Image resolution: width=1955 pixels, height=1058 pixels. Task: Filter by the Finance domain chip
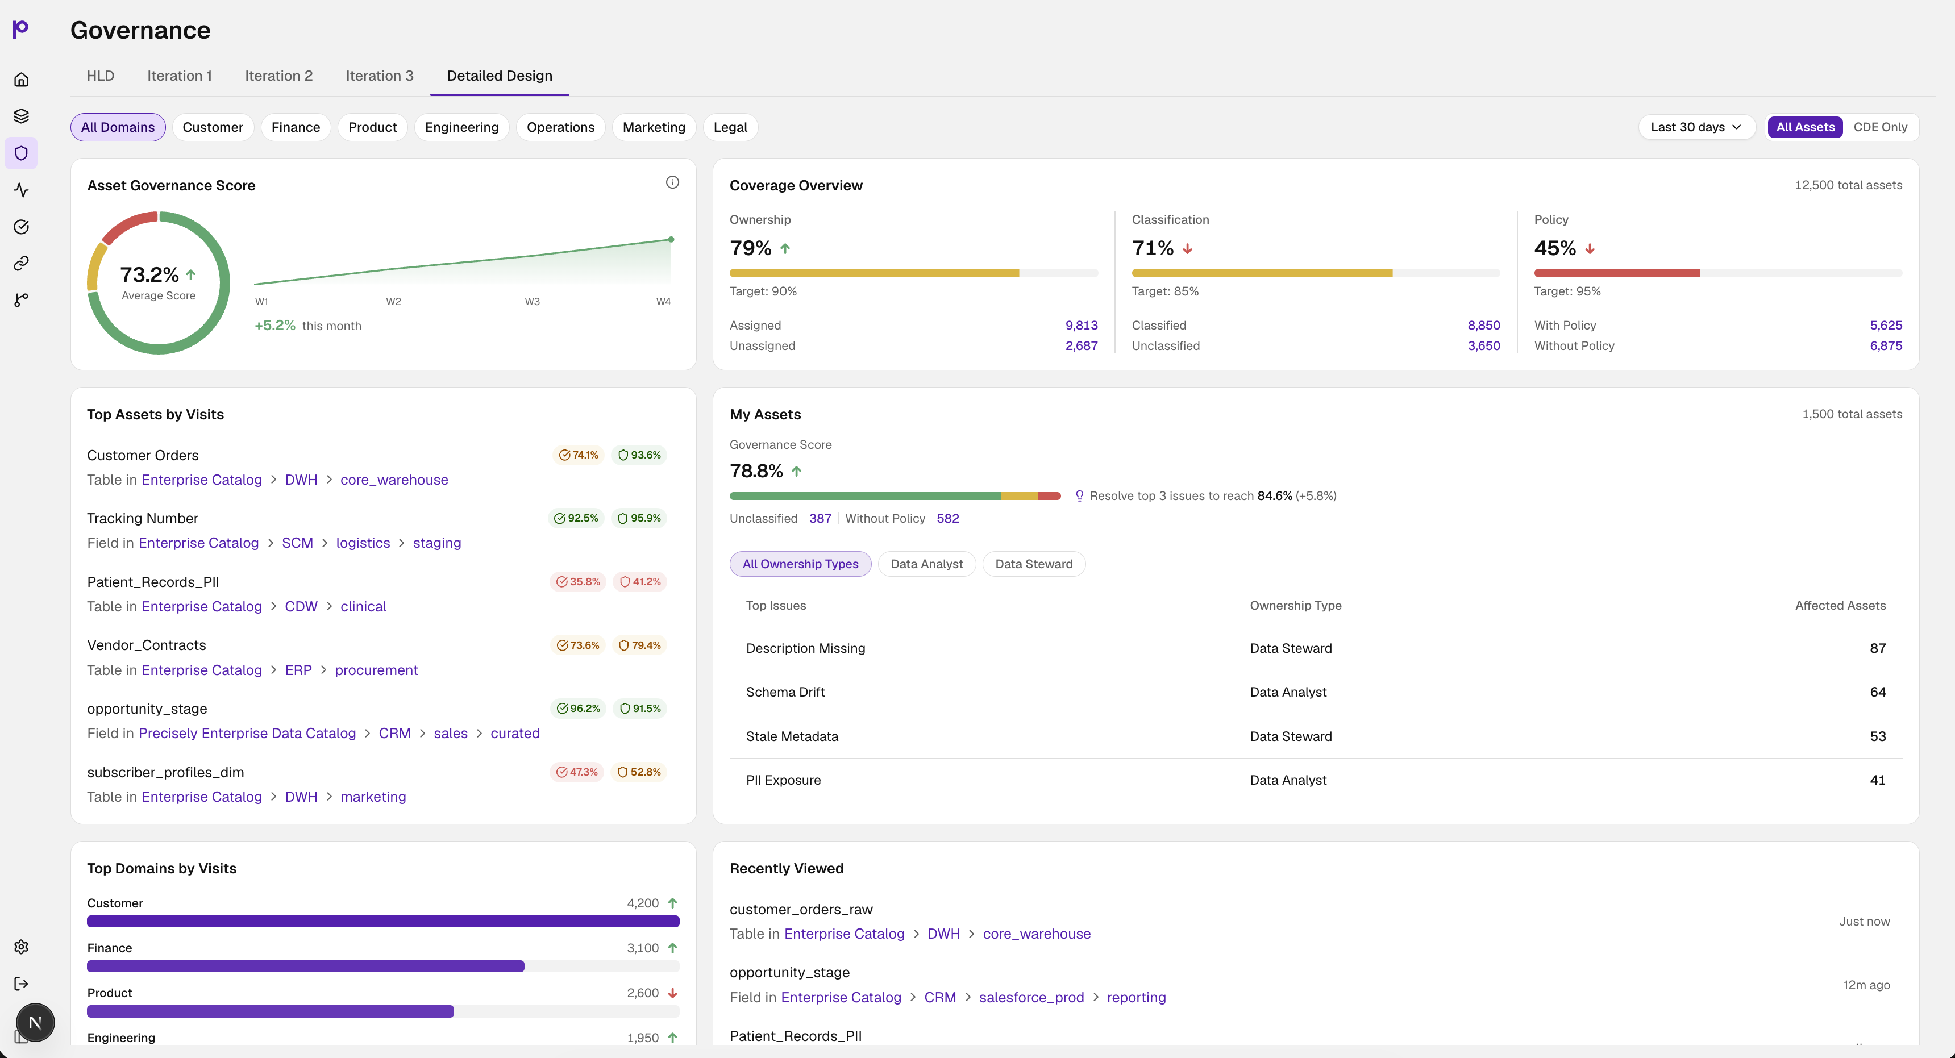point(296,127)
